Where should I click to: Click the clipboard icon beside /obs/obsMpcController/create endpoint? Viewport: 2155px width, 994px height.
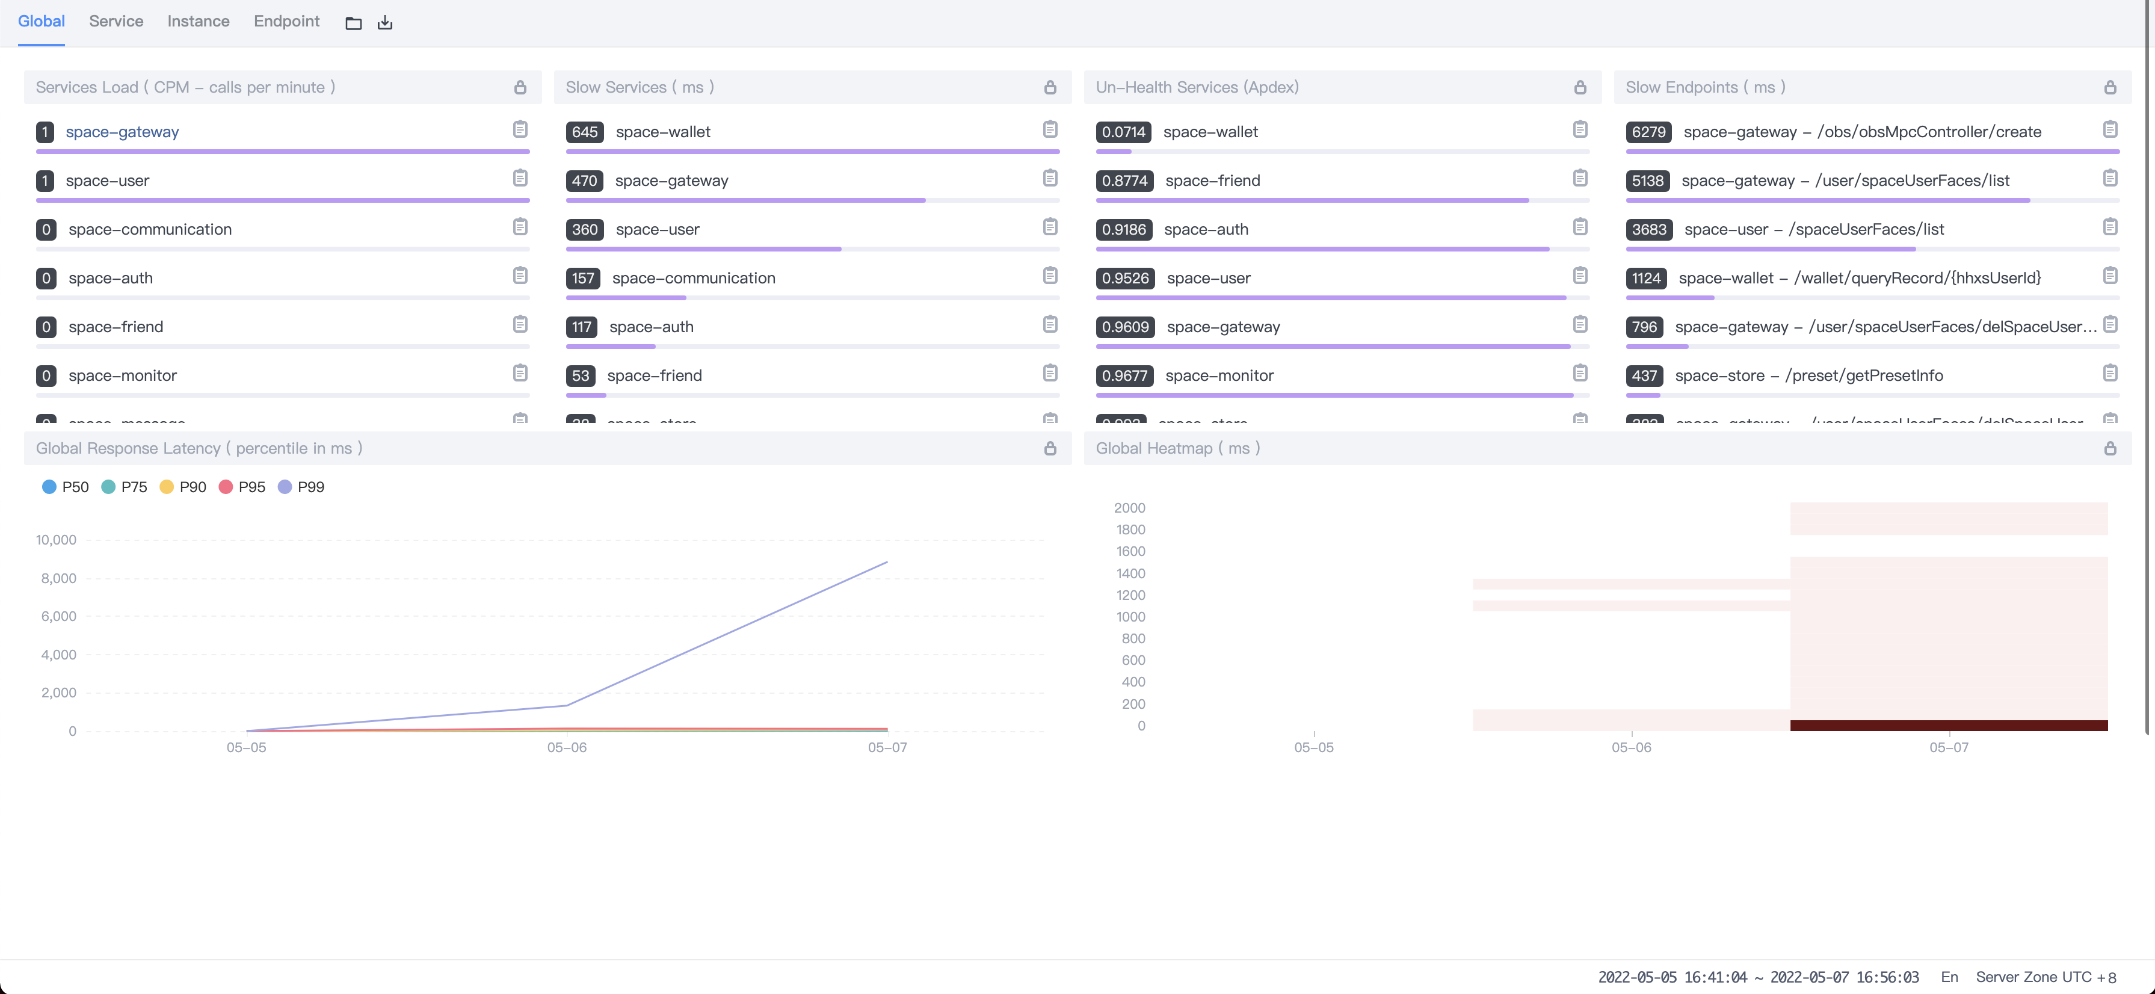pyautogui.click(x=2112, y=131)
